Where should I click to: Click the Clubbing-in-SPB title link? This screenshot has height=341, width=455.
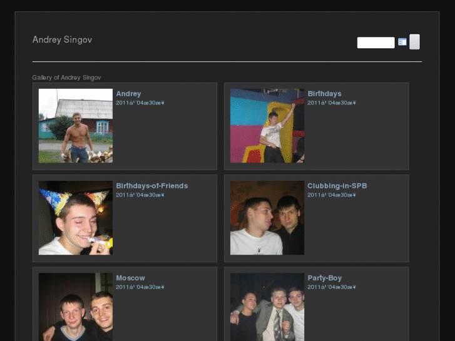(337, 186)
